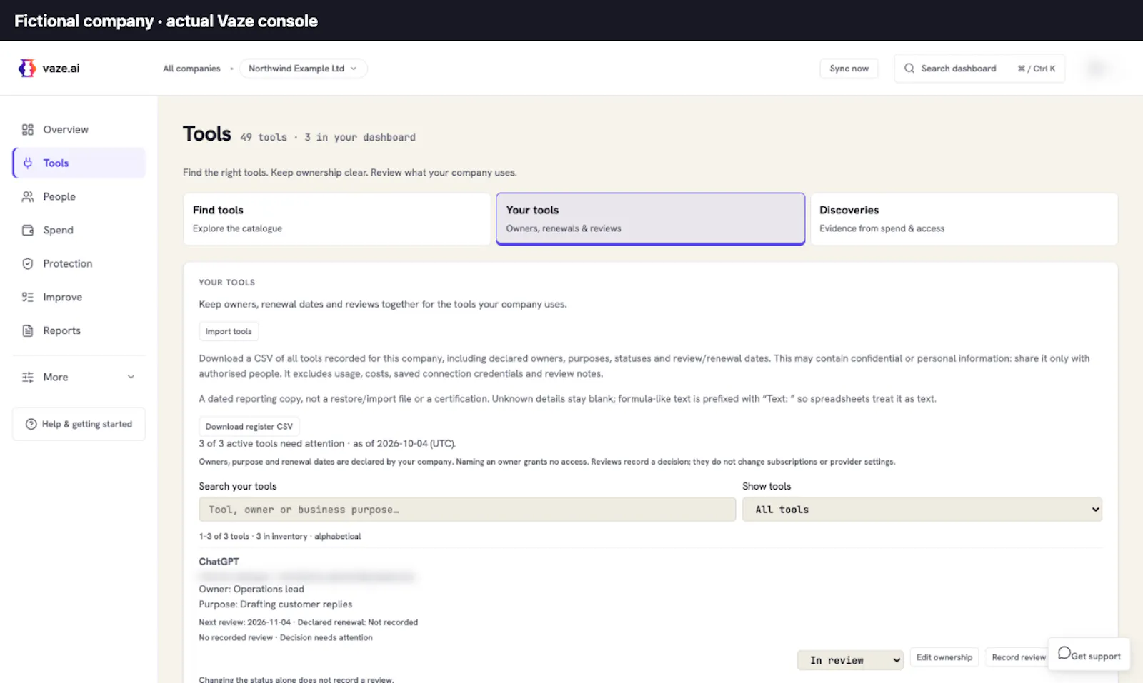Switch to the Your tools tab
Screen dimensions: 1143x683
(x=651, y=219)
